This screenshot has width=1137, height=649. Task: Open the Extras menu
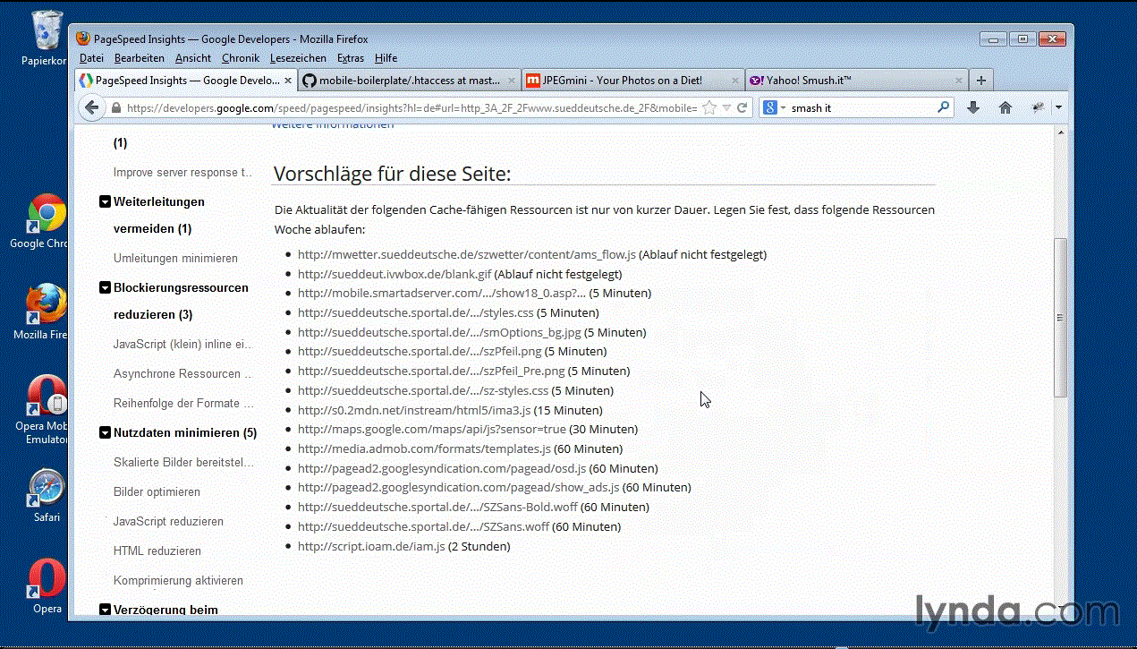point(351,58)
